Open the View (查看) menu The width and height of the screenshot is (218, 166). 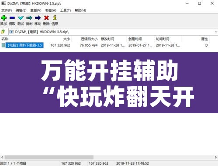tap(36, 10)
